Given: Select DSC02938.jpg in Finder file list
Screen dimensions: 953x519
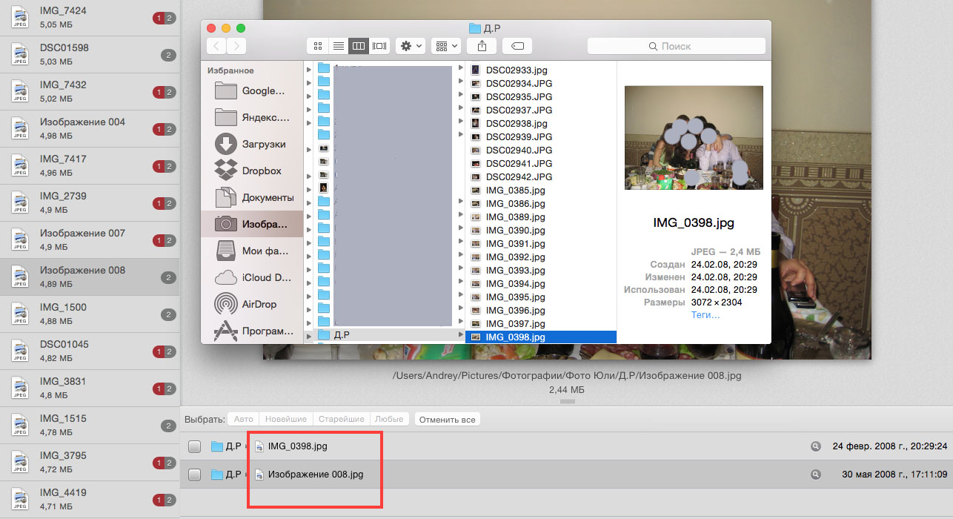Looking at the screenshot, I should click(x=541, y=123).
